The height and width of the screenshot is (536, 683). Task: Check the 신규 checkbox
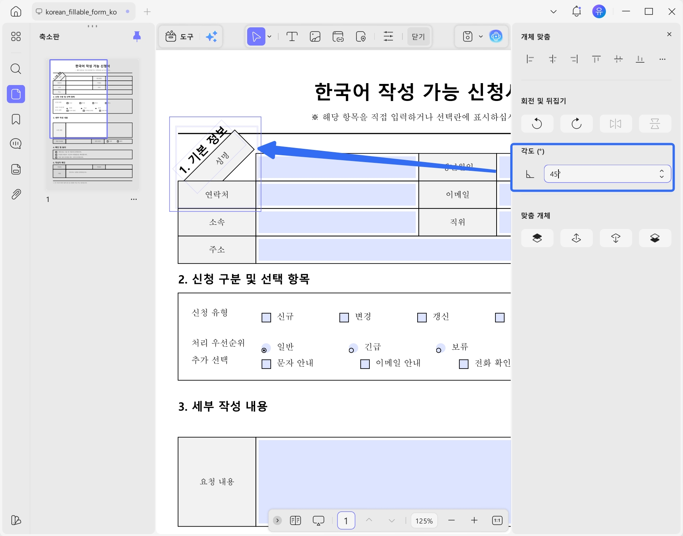tap(267, 317)
